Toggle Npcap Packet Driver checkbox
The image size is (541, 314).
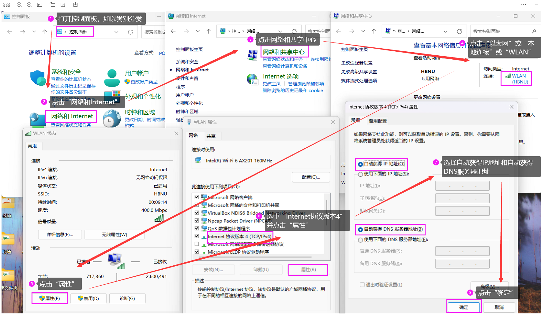pos(197,220)
